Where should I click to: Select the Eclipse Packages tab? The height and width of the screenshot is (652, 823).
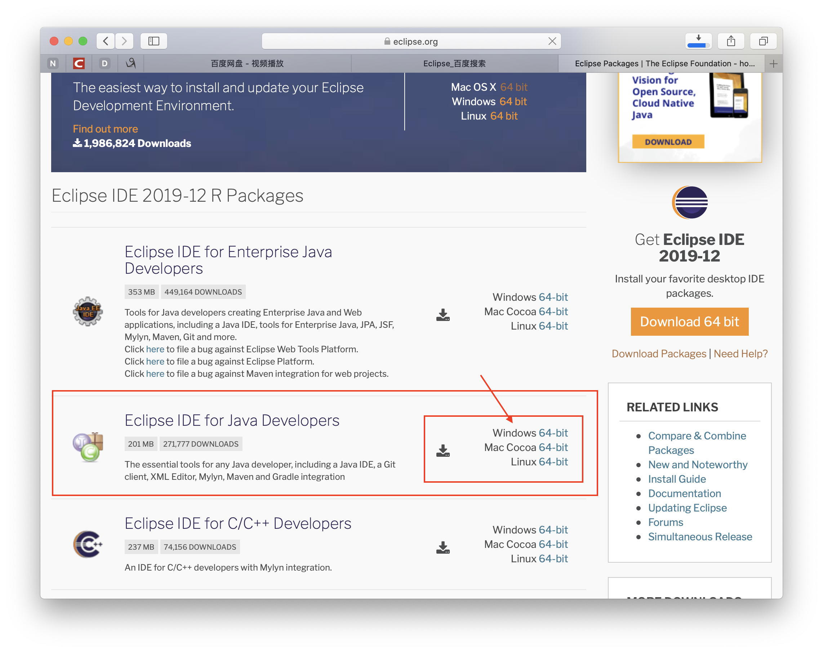[662, 64]
